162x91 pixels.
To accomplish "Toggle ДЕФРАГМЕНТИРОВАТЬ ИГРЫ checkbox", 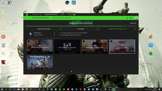I will 135,29.
